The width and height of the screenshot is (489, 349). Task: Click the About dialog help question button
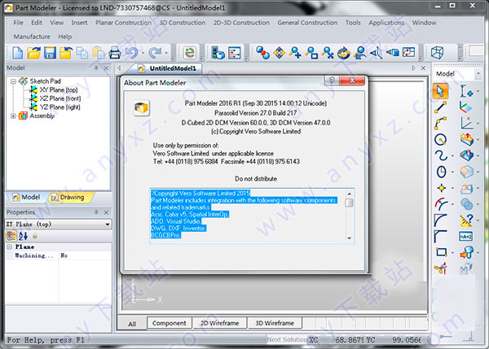[333, 81]
